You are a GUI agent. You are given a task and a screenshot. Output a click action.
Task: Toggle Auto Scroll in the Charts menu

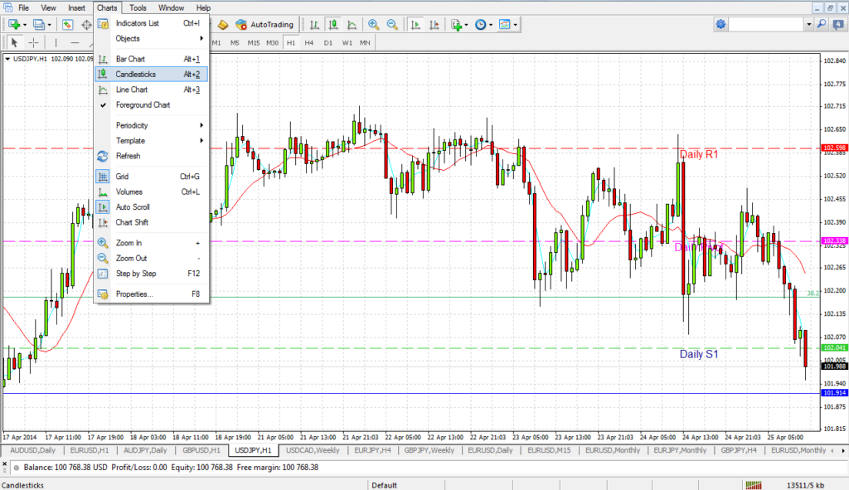(151, 206)
